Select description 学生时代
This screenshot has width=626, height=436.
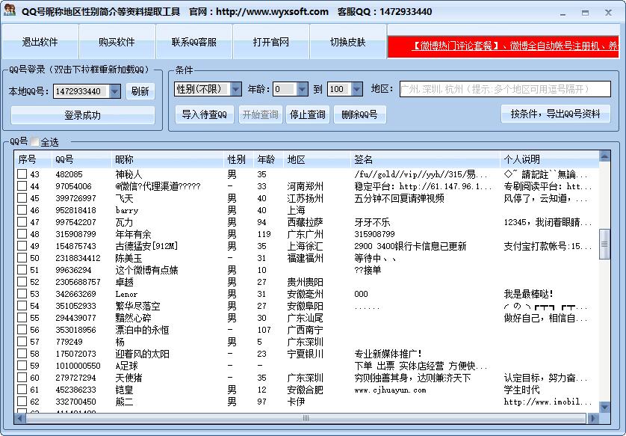click(521, 390)
